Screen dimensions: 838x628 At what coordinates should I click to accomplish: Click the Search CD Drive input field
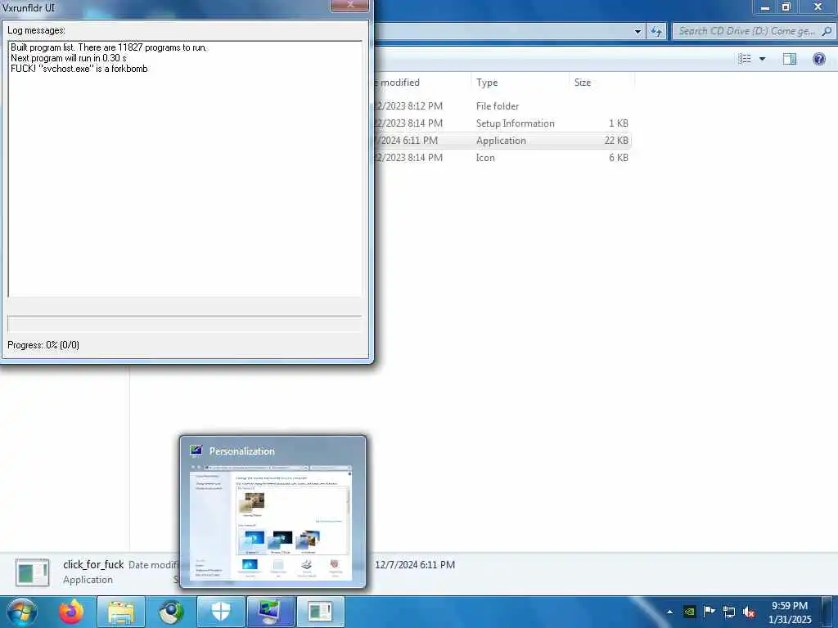[747, 31]
